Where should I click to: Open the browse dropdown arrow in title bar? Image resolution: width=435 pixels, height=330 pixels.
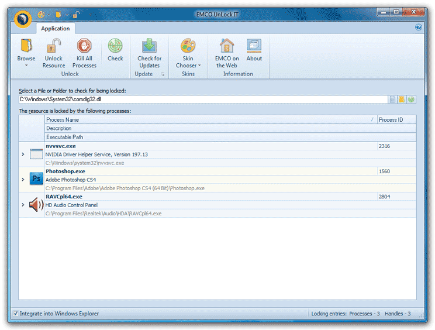(x=67, y=15)
